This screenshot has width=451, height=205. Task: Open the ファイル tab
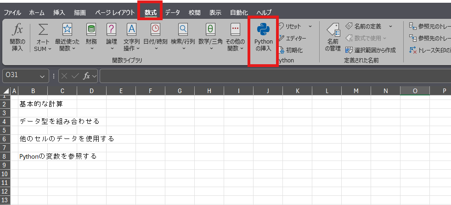12,12
